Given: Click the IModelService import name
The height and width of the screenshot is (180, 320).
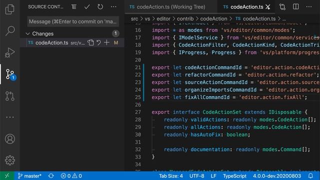Looking at the screenshot, I should point(198,37).
